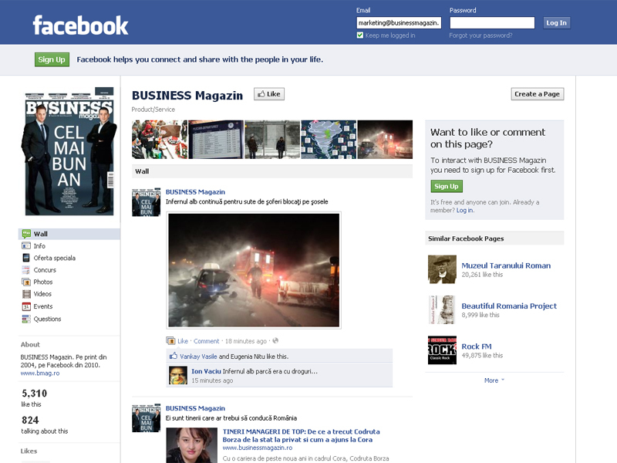Click the Log In button
617x463 pixels.
[x=556, y=23]
